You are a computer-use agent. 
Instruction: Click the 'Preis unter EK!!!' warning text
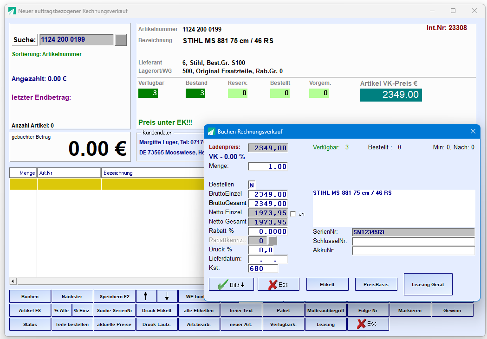pos(165,122)
